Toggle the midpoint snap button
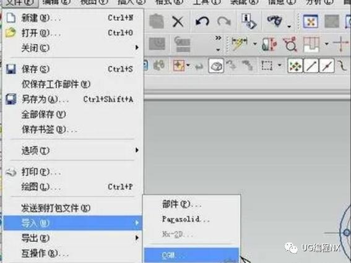The image size is (351, 263). [x=327, y=66]
